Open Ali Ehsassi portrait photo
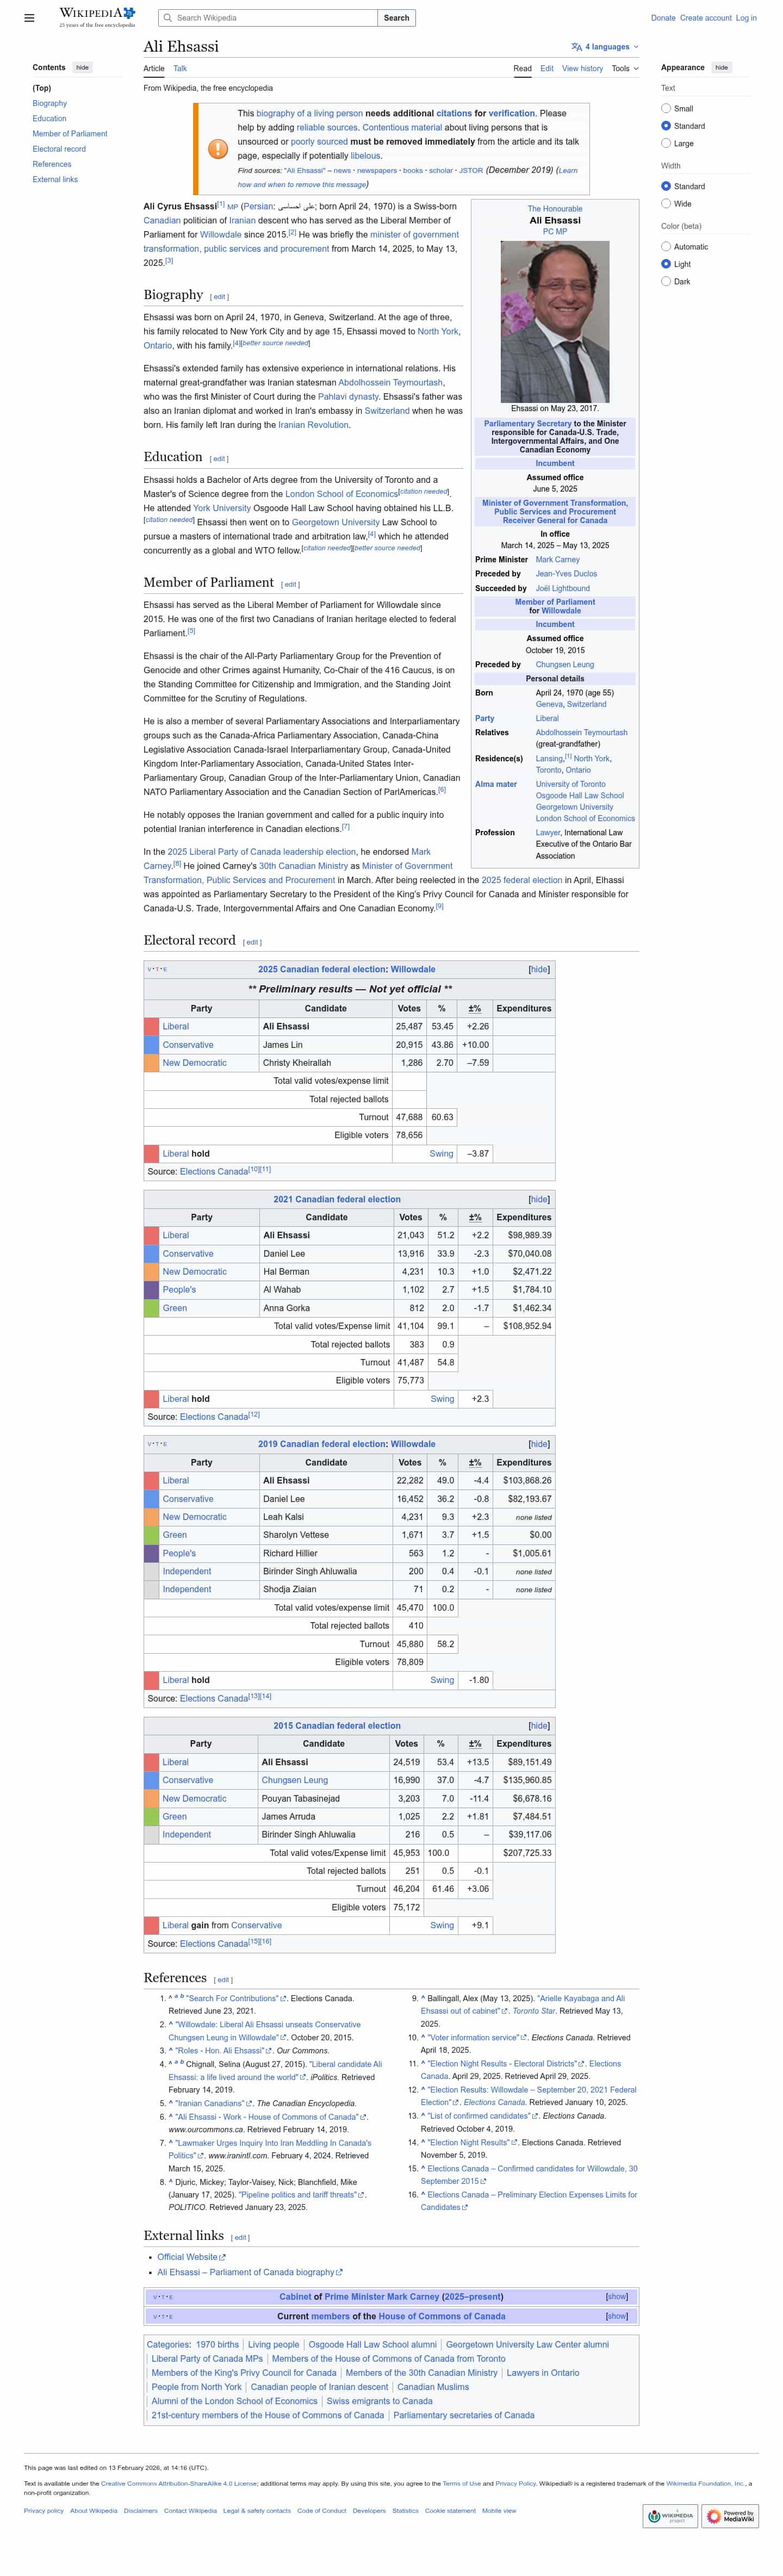Screen dimensions: 783x2576 point(554,322)
